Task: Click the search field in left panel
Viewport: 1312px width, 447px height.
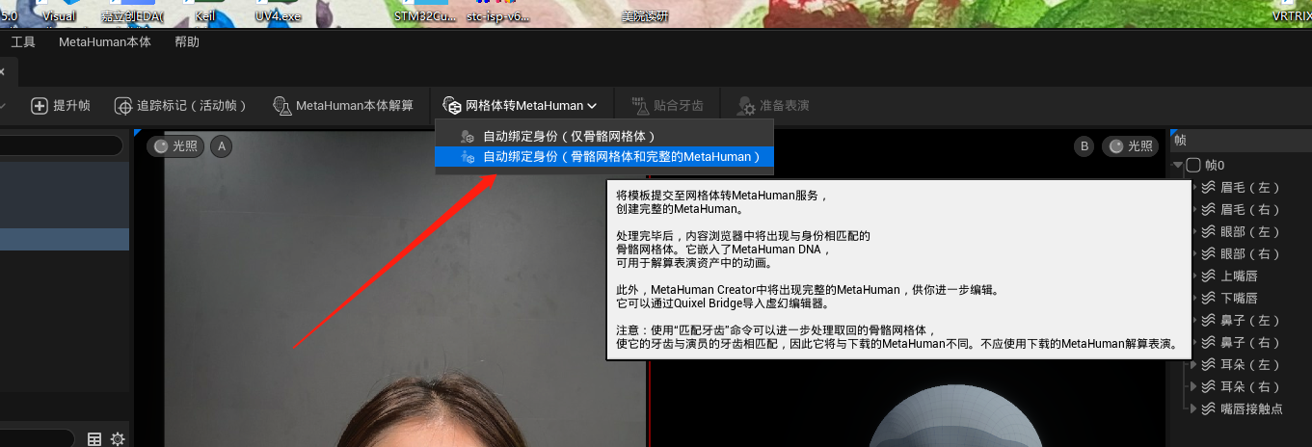Action: pos(62,145)
